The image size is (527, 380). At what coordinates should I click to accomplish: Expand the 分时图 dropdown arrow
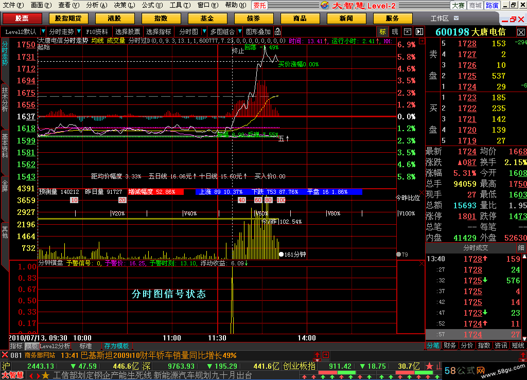[204, 31]
